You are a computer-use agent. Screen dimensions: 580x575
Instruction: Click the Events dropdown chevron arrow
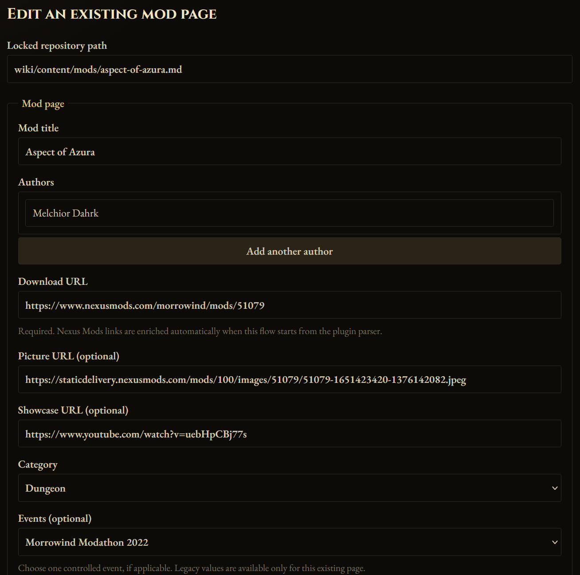pyautogui.click(x=554, y=542)
